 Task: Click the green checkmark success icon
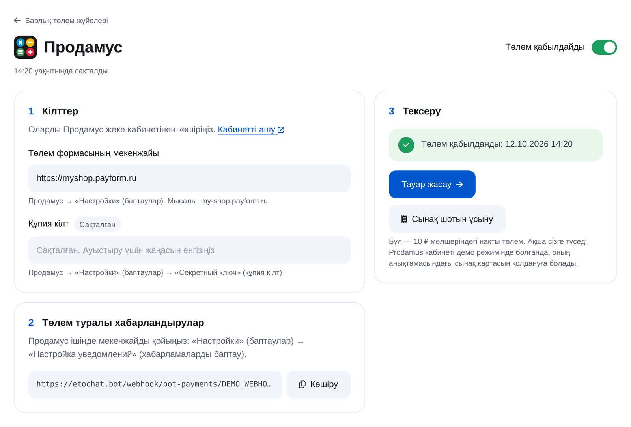point(406,145)
